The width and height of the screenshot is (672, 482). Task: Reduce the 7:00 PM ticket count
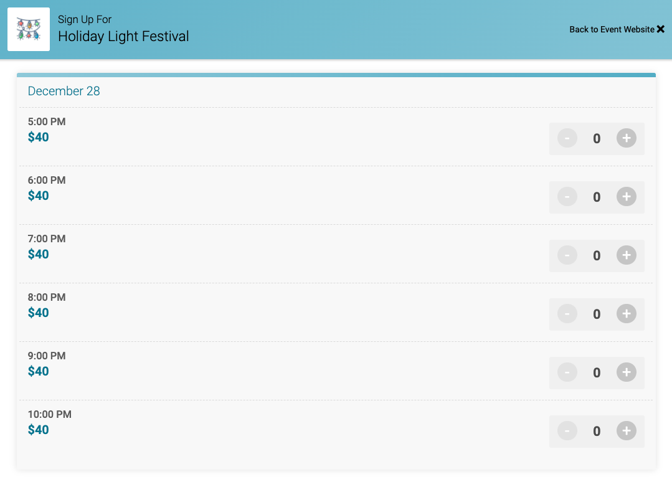[567, 255]
